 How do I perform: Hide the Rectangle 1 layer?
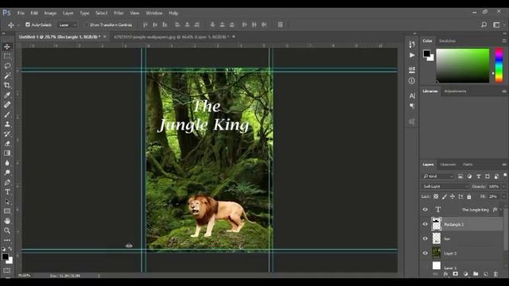pyautogui.click(x=425, y=224)
